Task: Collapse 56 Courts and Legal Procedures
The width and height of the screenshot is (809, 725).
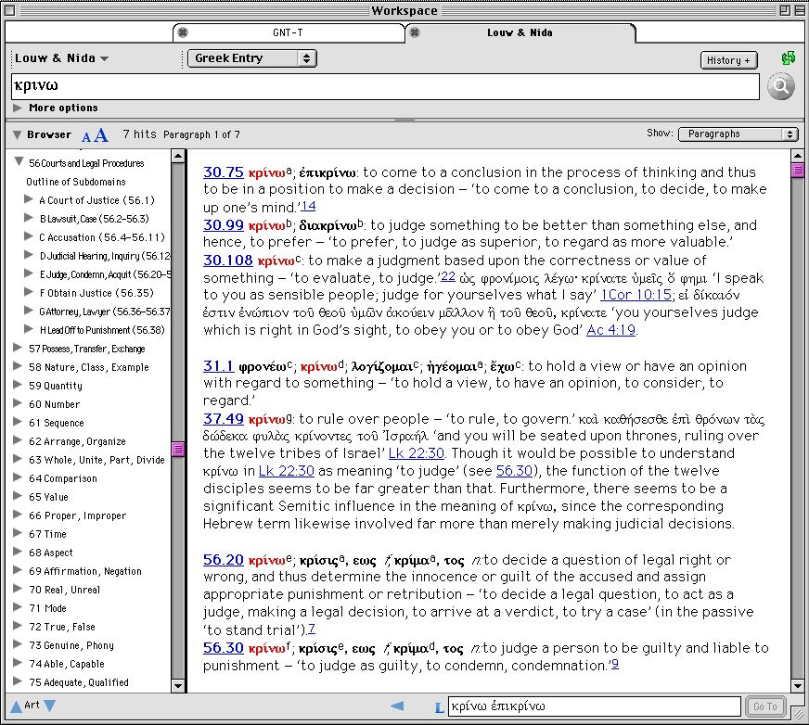Action: point(19,162)
